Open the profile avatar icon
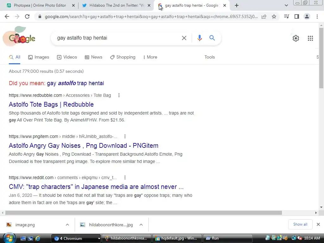Image resolution: width=324 pixels, height=243 pixels. (x=307, y=16)
